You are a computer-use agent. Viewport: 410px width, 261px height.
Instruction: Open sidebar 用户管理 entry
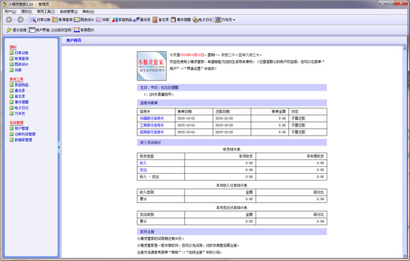(x=19, y=129)
